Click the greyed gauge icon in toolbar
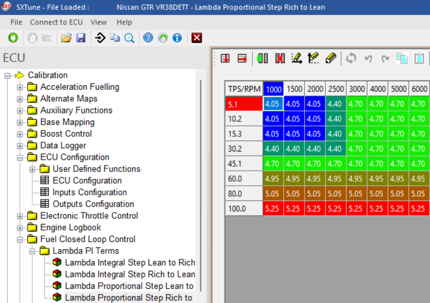 point(32,37)
